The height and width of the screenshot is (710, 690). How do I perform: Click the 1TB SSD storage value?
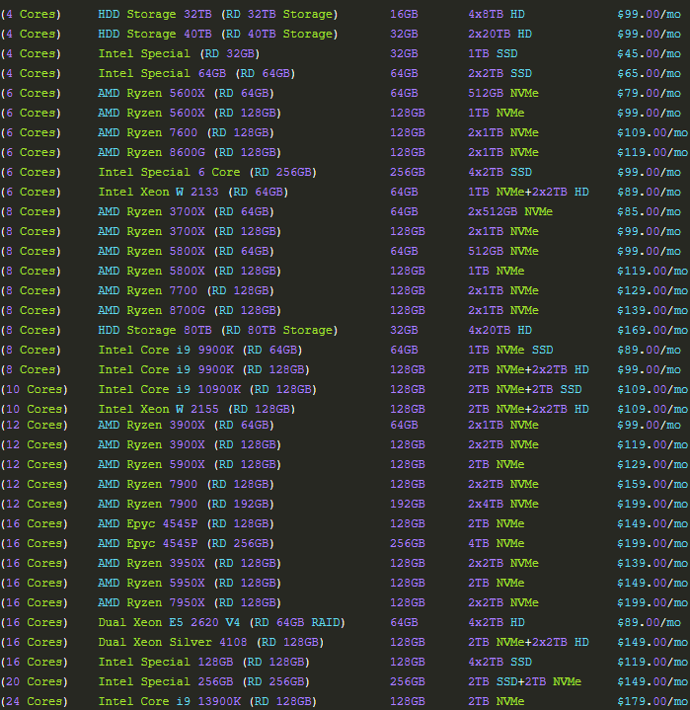click(493, 54)
